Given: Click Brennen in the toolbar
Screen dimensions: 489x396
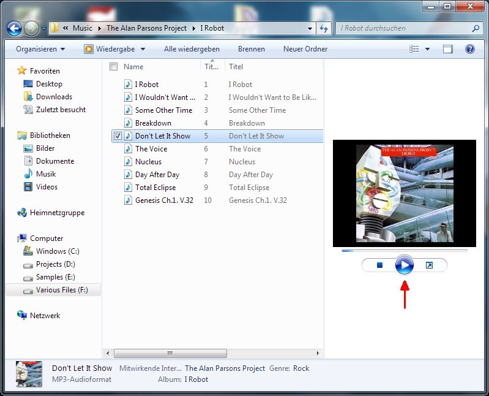Looking at the screenshot, I should [252, 49].
